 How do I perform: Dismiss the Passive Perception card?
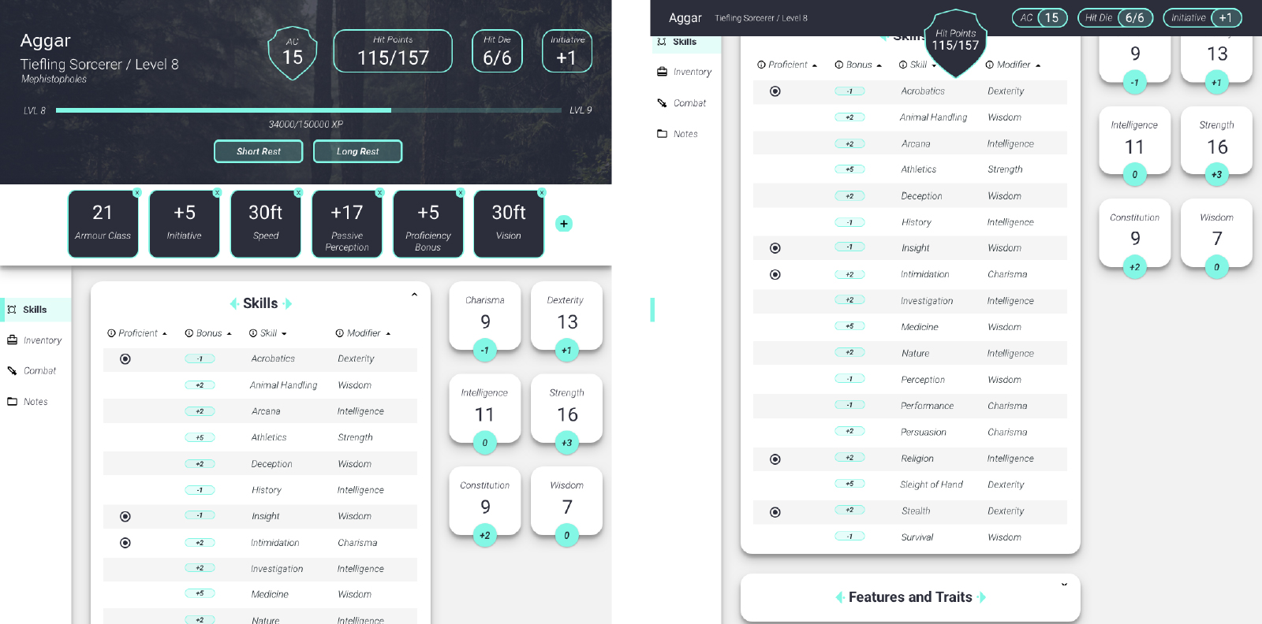pos(379,193)
